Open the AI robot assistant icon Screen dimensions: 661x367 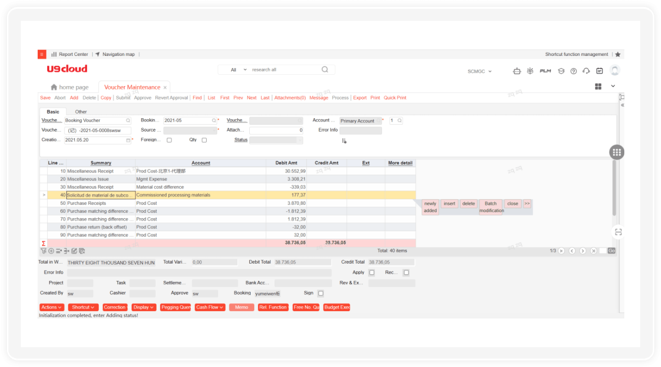click(x=517, y=71)
